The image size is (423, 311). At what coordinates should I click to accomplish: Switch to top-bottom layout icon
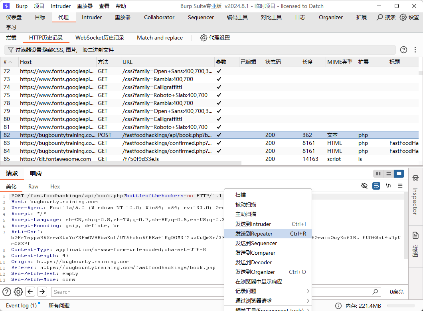pos(388,174)
